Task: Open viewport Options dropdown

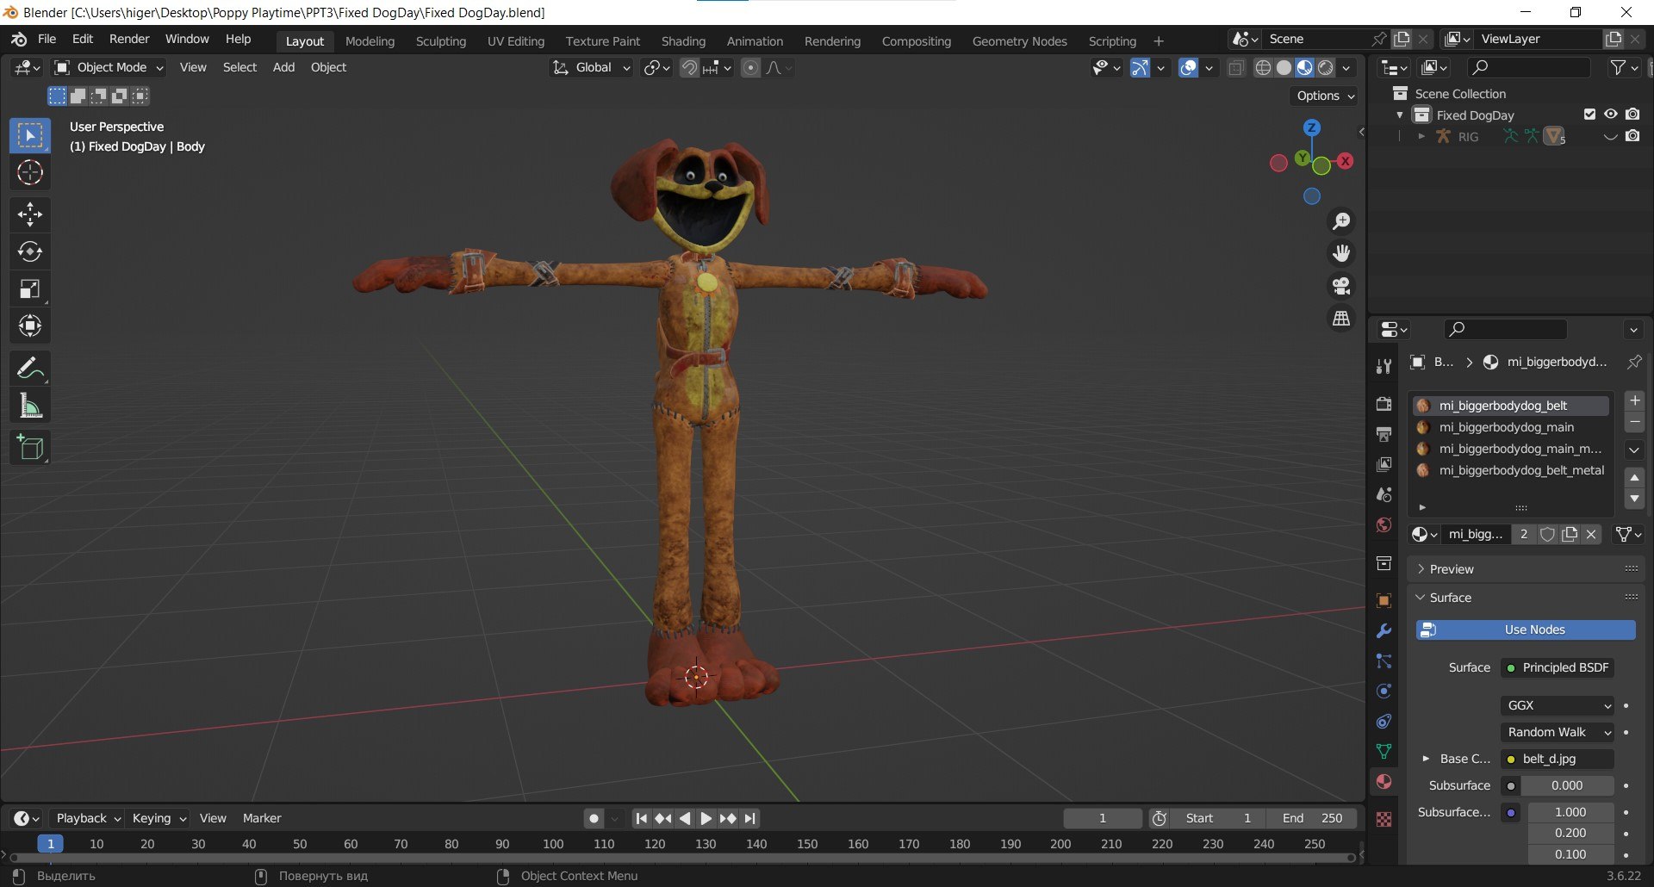Action: tap(1324, 96)
